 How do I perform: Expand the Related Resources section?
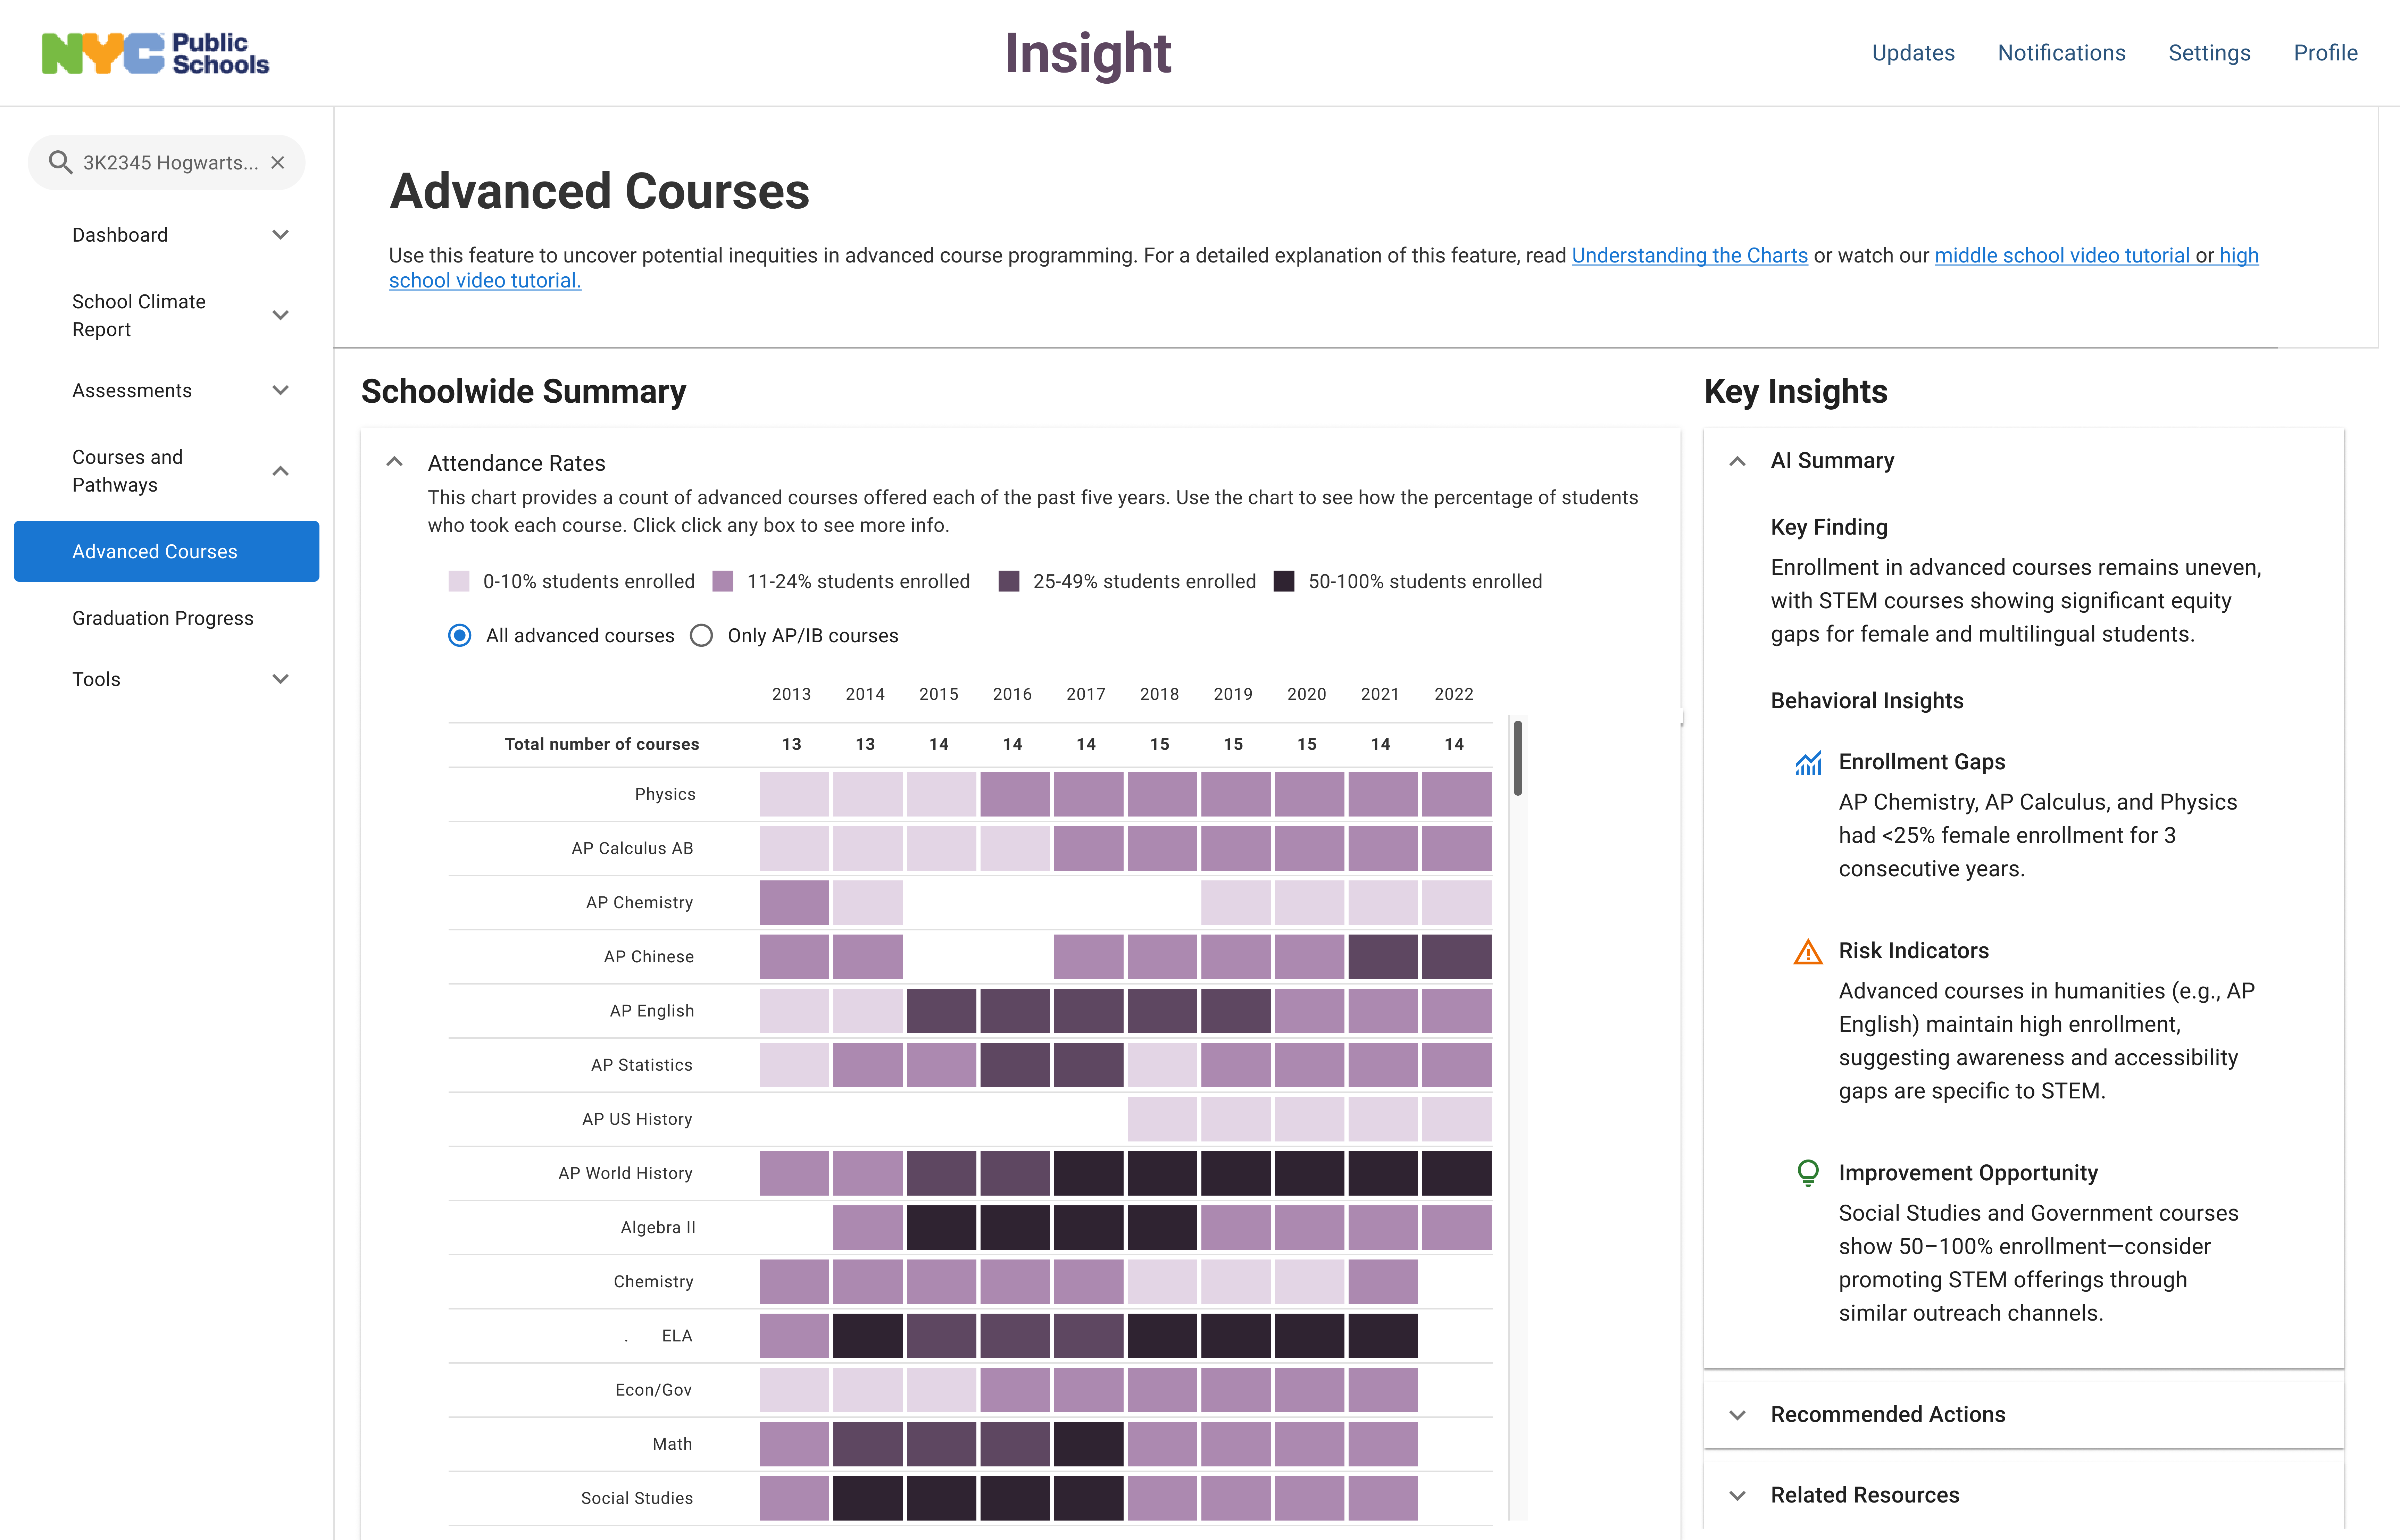(1738, 1496)
